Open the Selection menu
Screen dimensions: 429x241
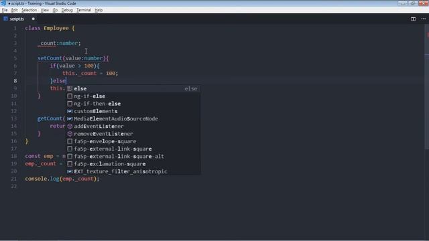[x=29, y=10]
